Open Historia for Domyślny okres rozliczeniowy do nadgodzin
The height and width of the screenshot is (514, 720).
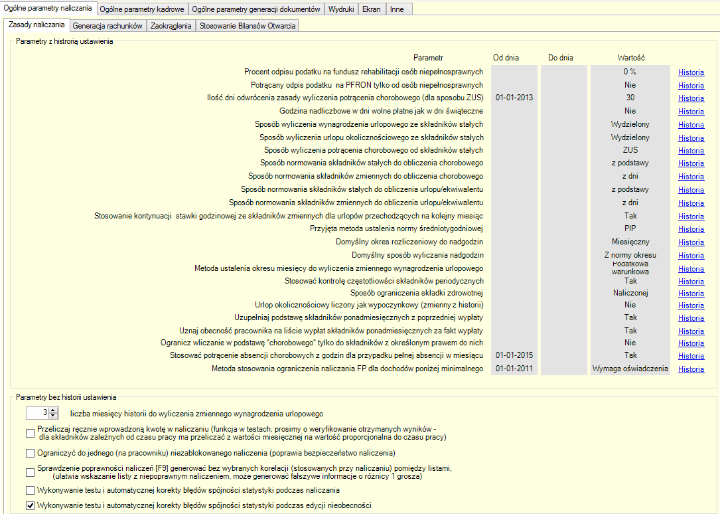coord(691,242)
